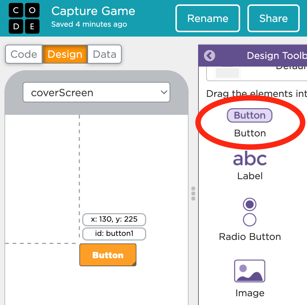This screenshot has width=307, height=305.
Task: Select the Design tab
Action: pos(65,54)
